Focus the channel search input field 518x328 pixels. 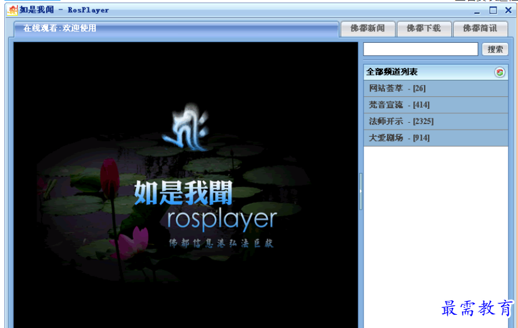[x=420, y=49]
